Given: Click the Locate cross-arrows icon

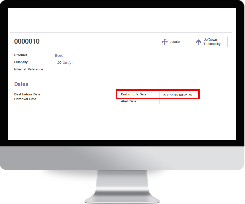Looking at the screenshot, I should [x=165, y=42].
